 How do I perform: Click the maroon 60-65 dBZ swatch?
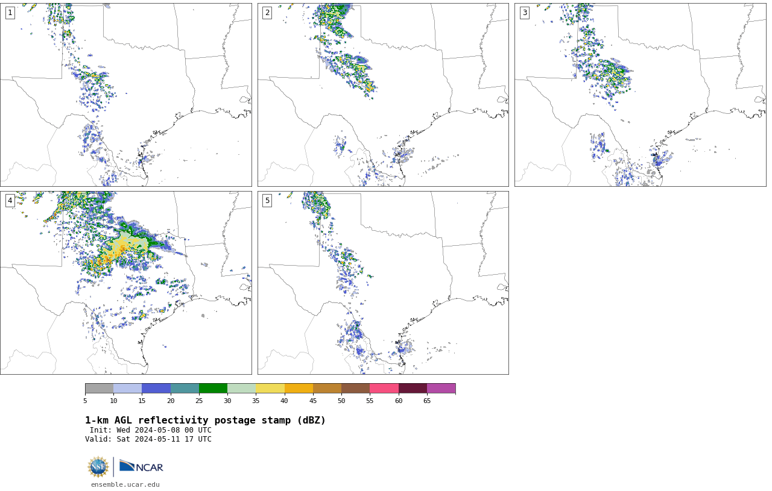coord(413,388)
